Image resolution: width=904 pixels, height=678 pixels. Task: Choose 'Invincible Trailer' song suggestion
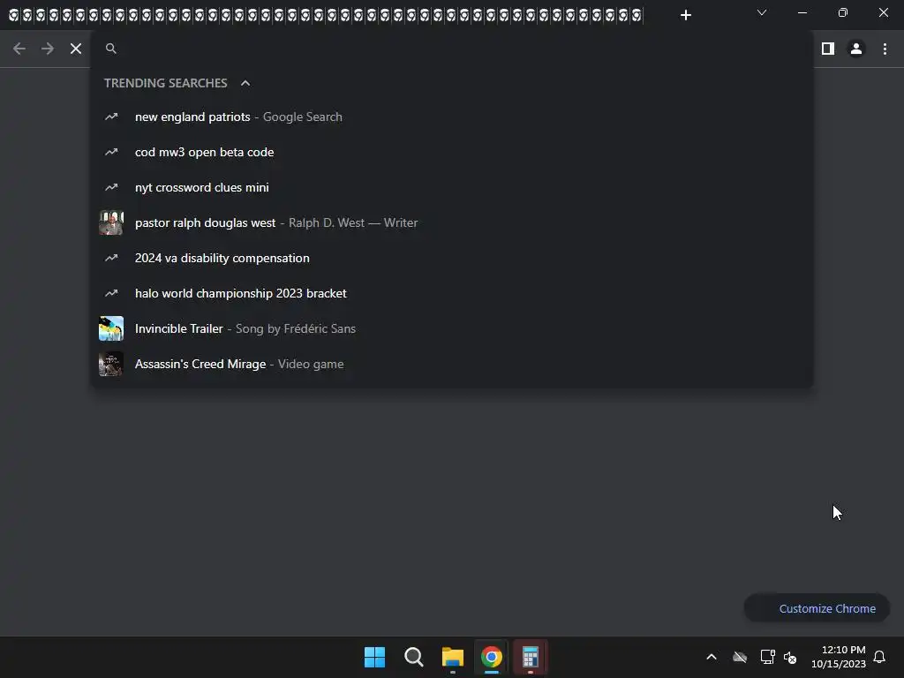pos(451,328)
